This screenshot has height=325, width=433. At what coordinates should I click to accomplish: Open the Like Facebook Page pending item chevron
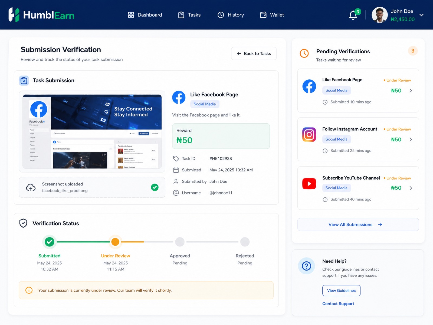point(411,91)
